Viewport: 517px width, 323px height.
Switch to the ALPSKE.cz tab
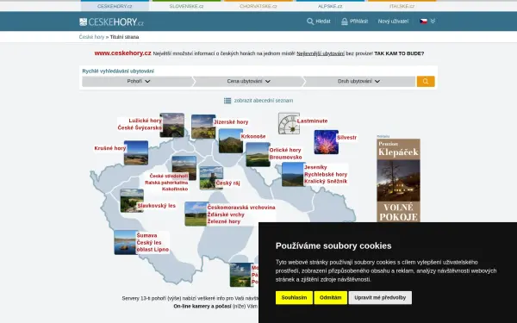pos(330,6)
